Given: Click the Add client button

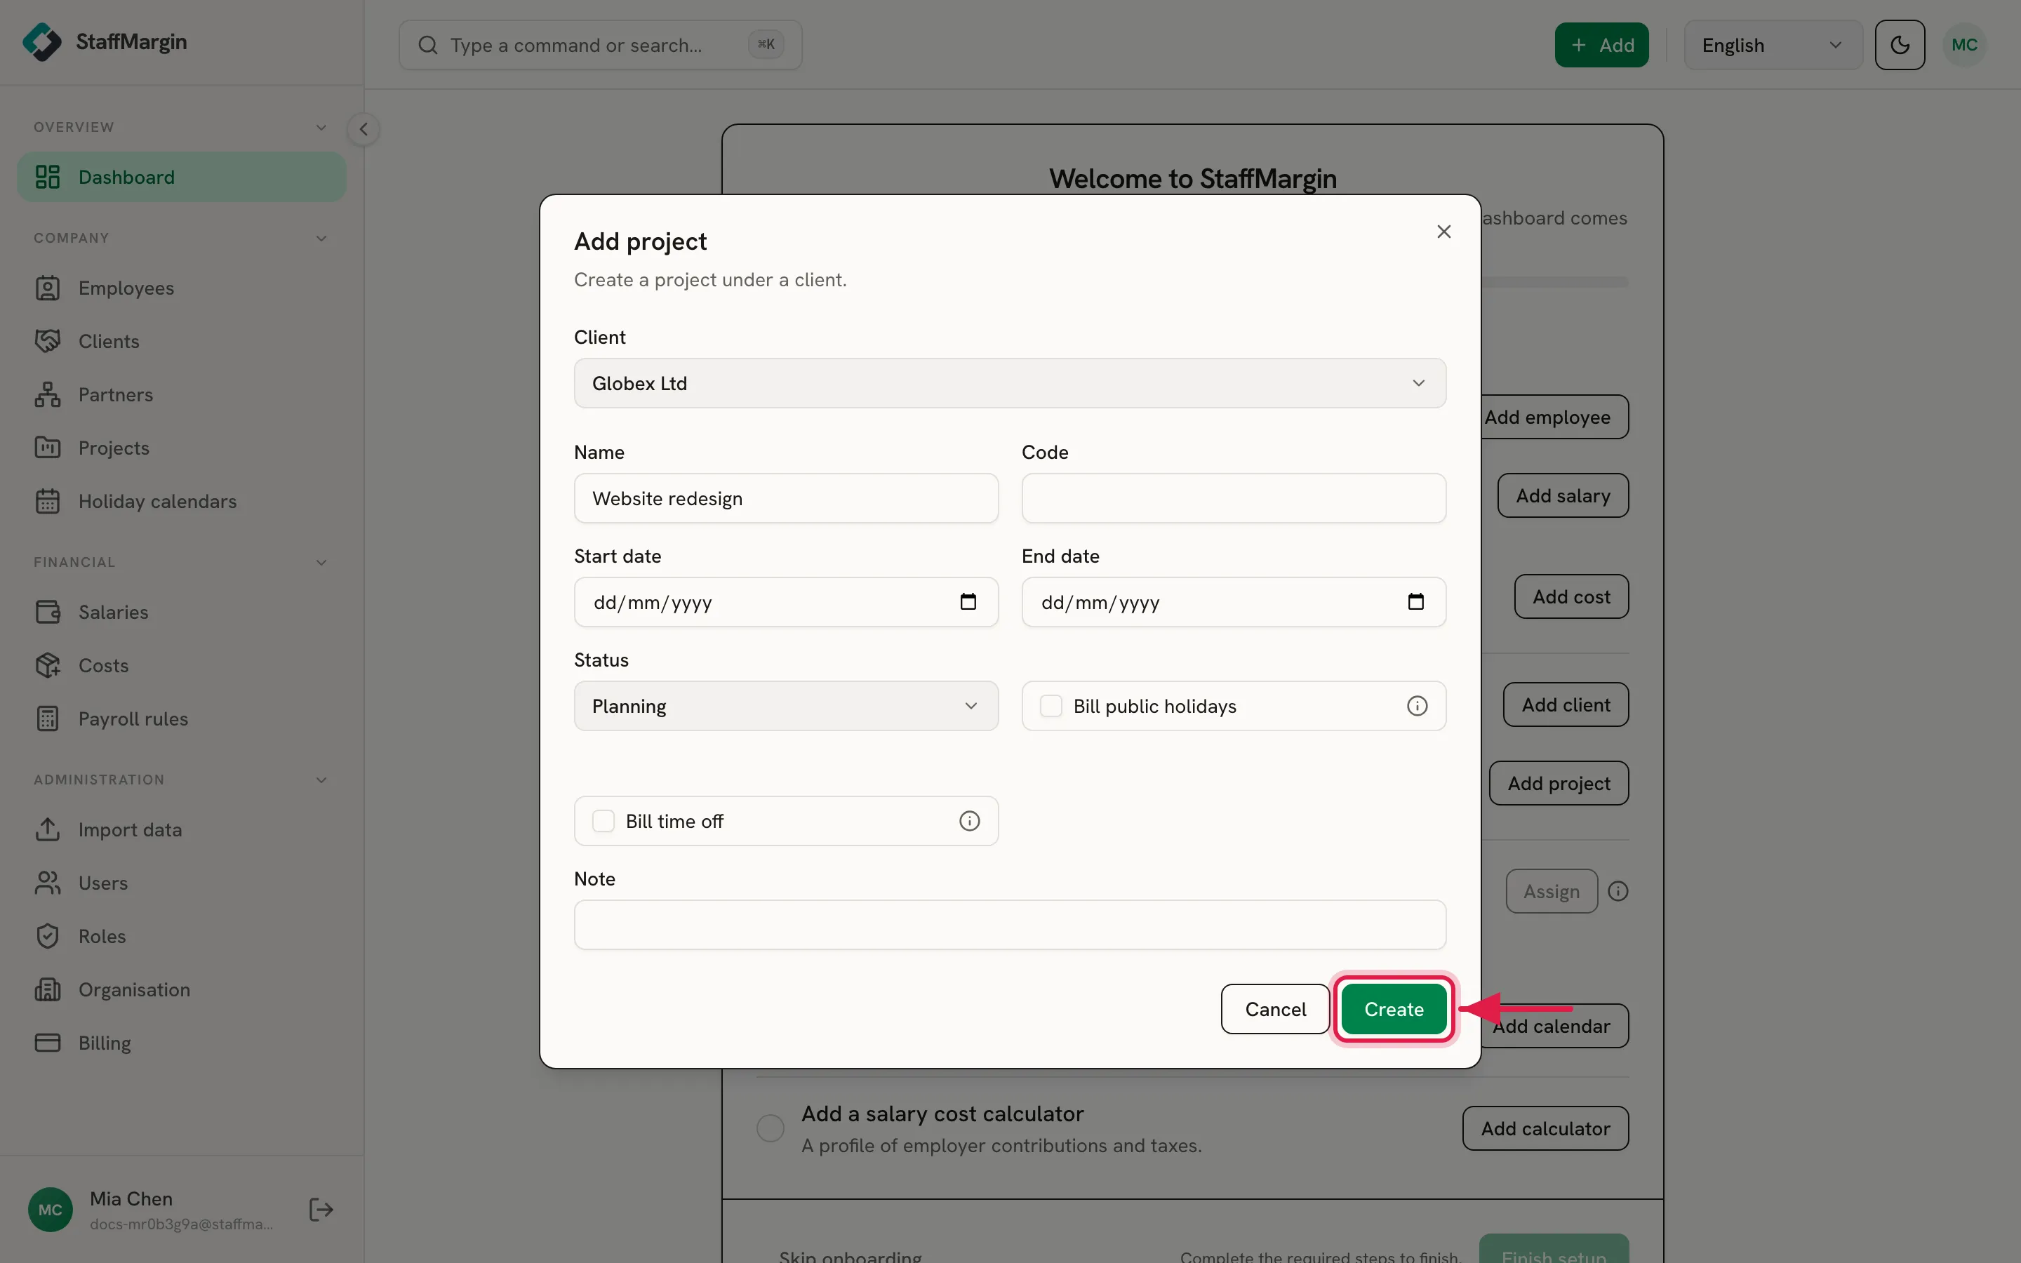Looking at the screenshot, I should point(1566,704).
